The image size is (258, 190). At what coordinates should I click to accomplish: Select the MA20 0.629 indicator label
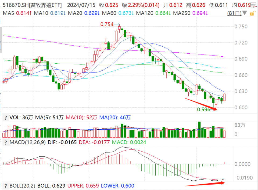84,13
